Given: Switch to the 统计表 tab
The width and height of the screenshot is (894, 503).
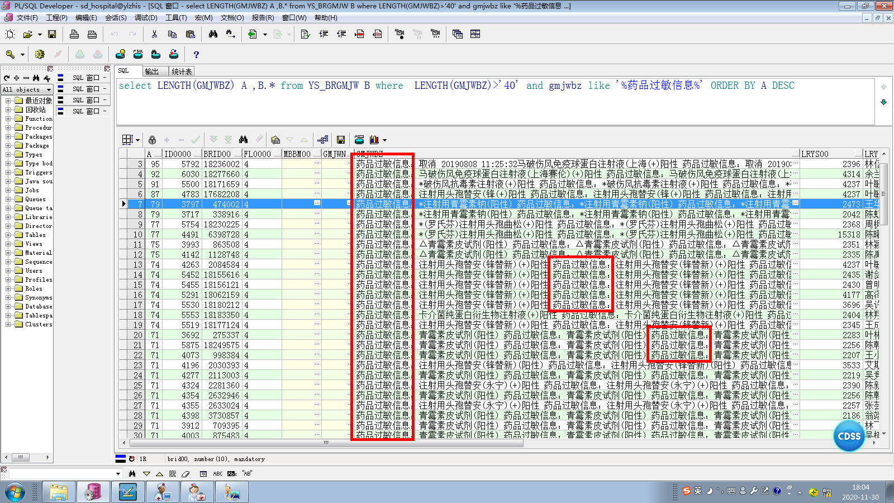Looking at the screenshot, I should pos(182,72).
